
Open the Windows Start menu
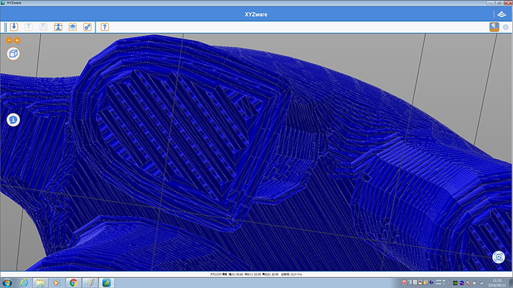pyautogui.click(x=7, y=282)
